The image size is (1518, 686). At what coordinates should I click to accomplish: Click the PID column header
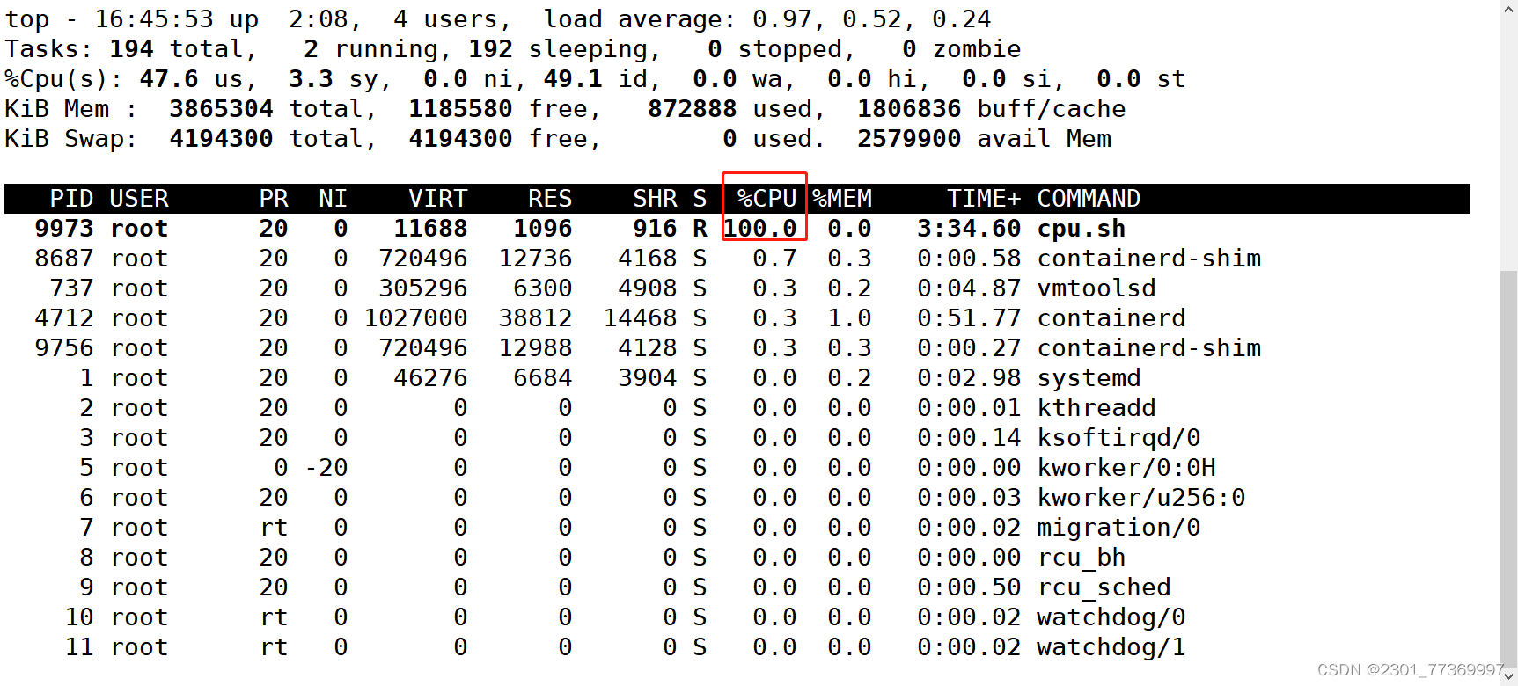click(x=71, y=199)
